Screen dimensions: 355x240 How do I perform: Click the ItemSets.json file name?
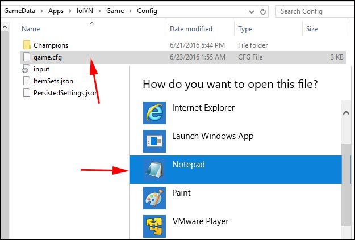pos(53,81)
